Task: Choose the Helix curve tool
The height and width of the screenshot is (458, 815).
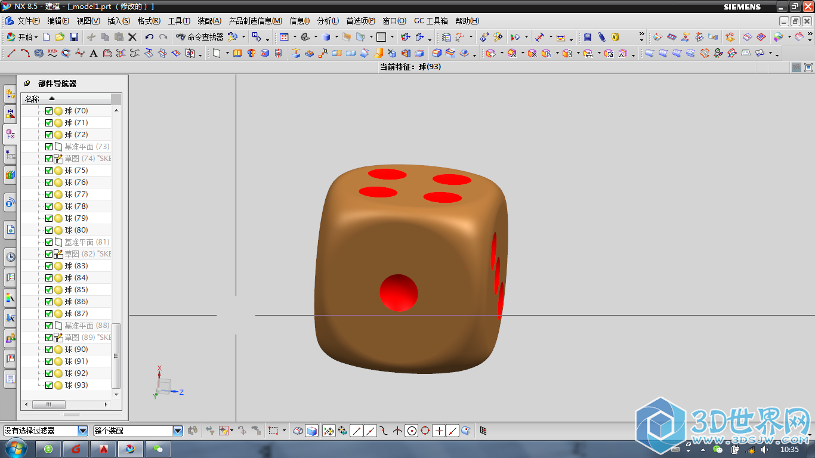Action: (39, 53)
